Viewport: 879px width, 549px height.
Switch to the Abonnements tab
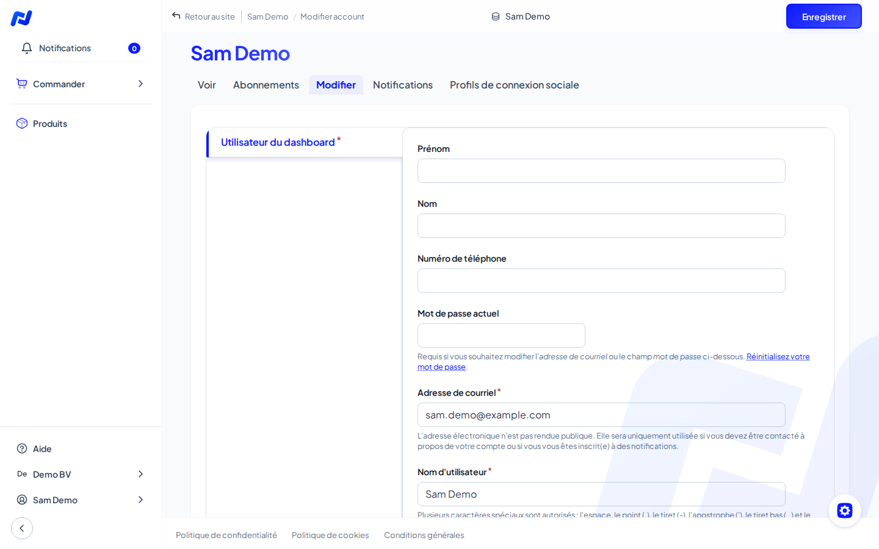click(266, 85)
